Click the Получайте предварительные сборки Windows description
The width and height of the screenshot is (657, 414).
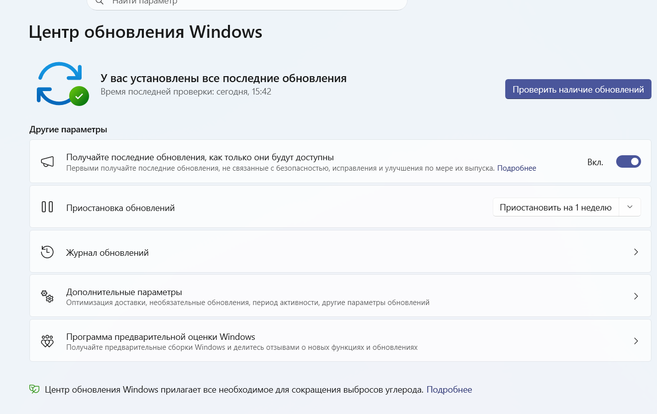pos(242,347)
